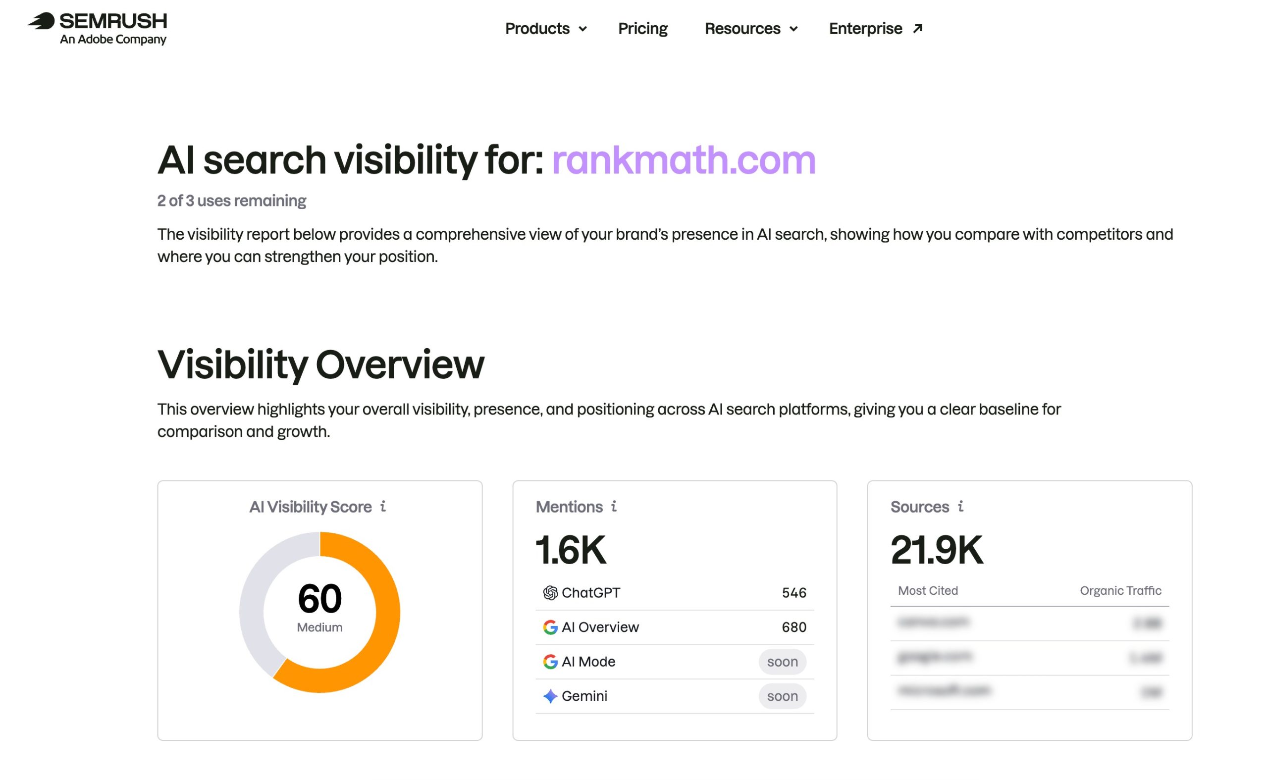This screenshot has height=780, width=1268.
Task: Click the rankmath.com domain heading
Action: coord(683,160)
